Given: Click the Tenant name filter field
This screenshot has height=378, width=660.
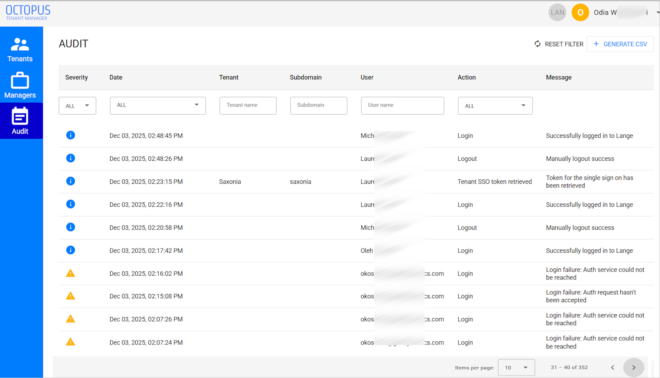Looking at the screenshot, I should pyautogui.click(x=248, y=106).
